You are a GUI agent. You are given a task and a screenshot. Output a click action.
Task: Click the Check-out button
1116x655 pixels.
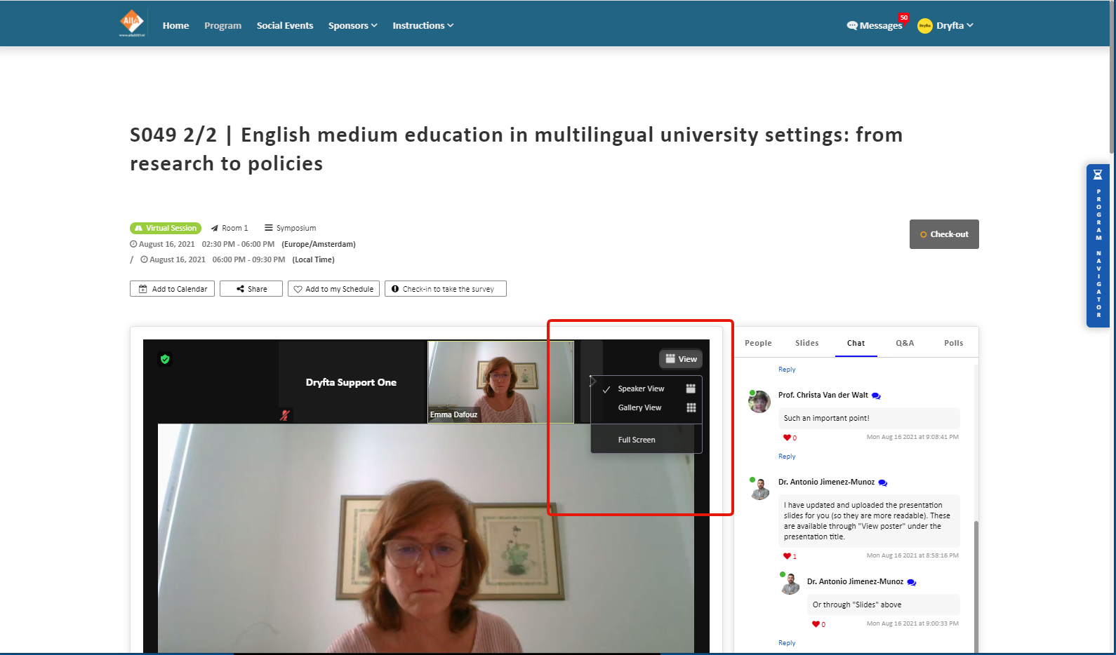(944, 234)
